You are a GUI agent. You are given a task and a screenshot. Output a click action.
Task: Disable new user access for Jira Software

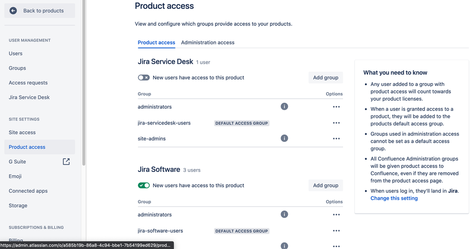(x=143, y=185)
